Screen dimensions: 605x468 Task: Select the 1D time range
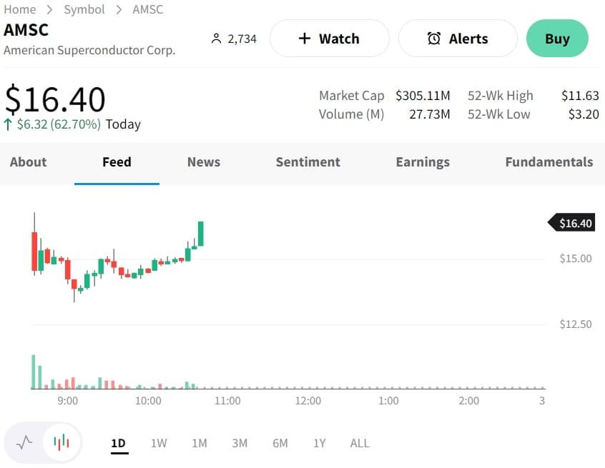pyautogui.click(x=119, y=443)
